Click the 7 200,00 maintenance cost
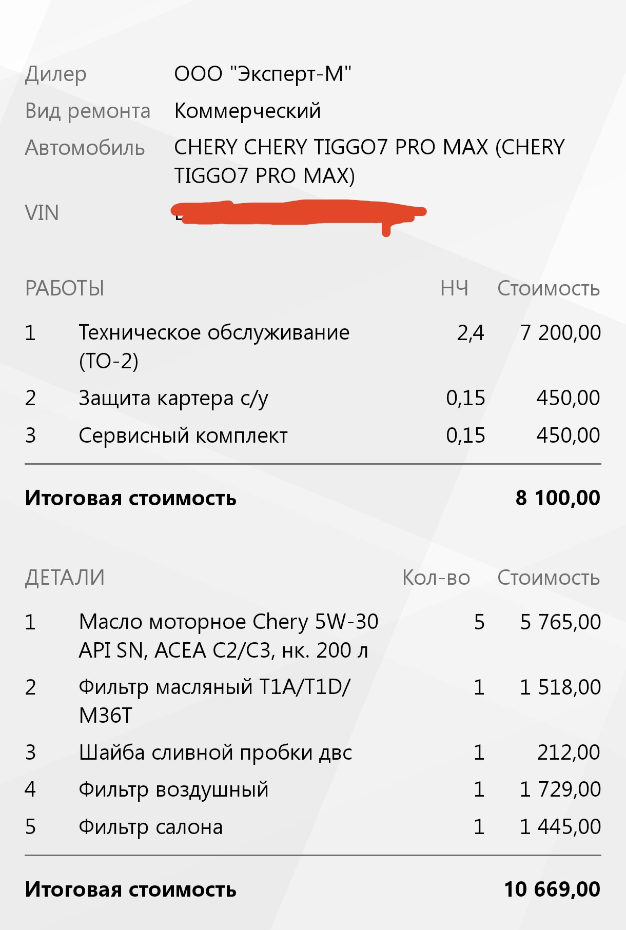Viewport: 626px width, 930px height. tap(560, 333)
